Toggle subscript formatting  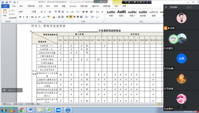(x=36, y=17)
